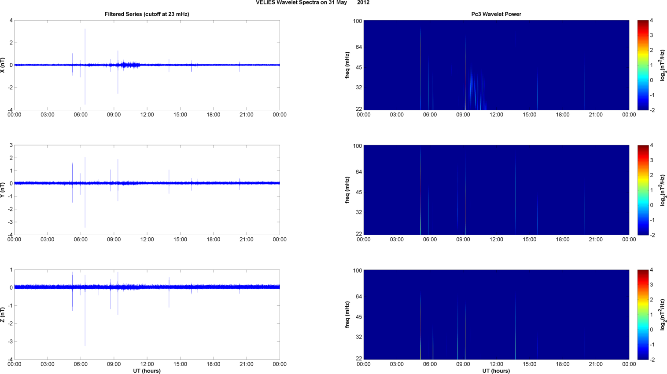The height and width of the screenshot is (374, 667).
Task: Click 'UT (hours)' label under the Z time series
Action: [x=147, y=371]
